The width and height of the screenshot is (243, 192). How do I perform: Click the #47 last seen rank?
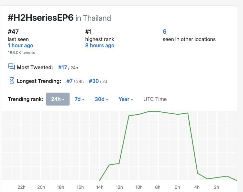coord(13,32)
